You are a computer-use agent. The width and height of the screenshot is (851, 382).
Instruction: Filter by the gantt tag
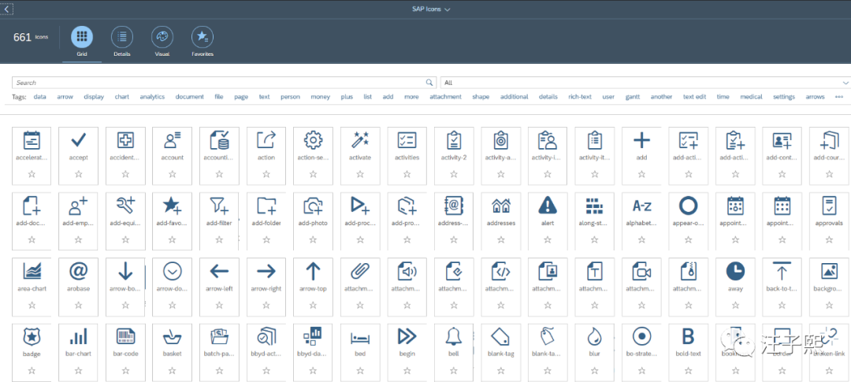point(632,97)
